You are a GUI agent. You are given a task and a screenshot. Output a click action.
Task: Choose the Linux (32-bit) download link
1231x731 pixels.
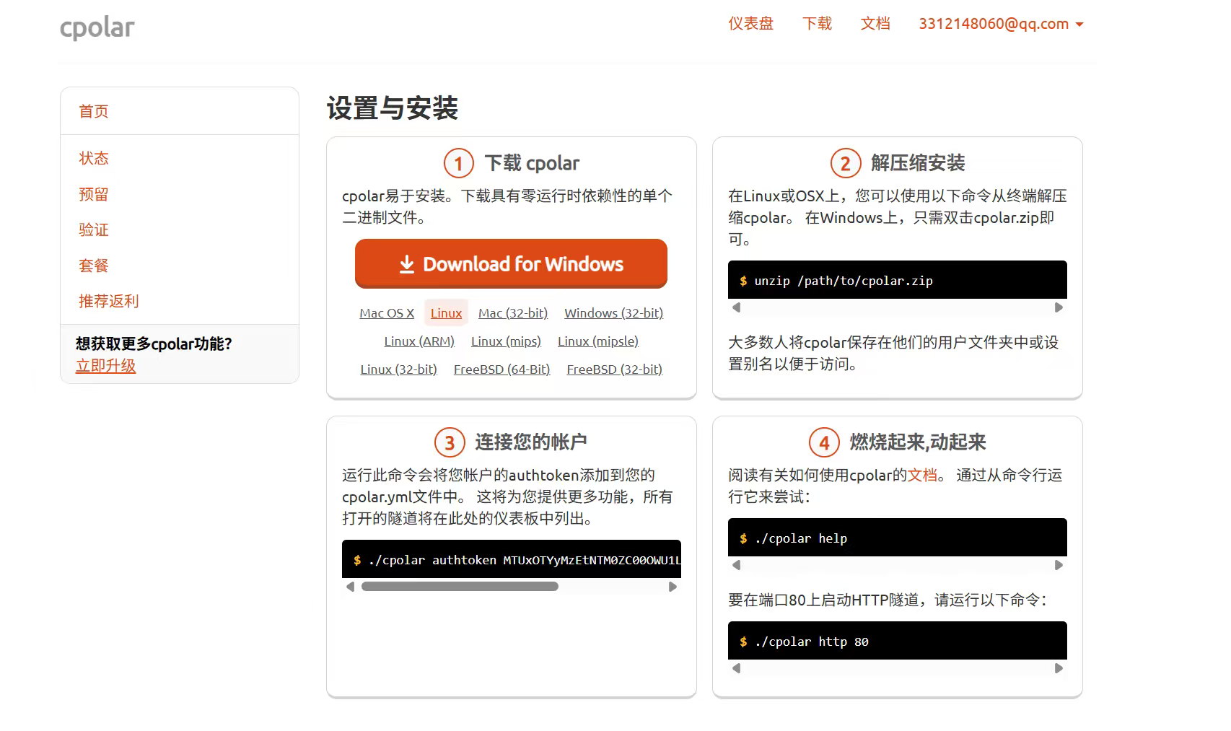coord(399,369)
